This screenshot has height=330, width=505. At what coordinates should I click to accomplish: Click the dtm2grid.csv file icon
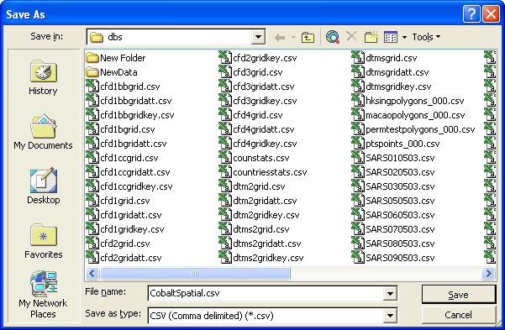[225, 186]
